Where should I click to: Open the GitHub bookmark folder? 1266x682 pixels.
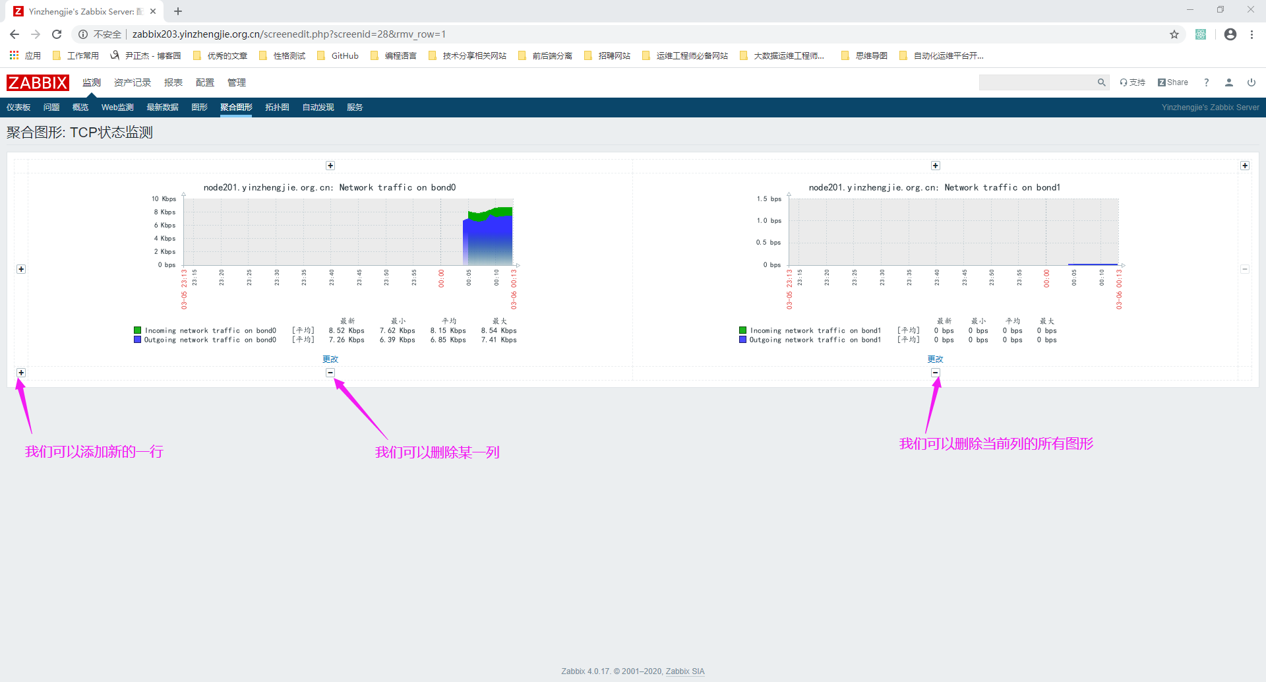(338, 55)
